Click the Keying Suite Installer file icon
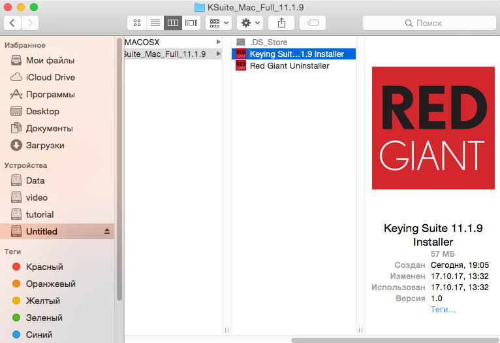 pos(241,54)
